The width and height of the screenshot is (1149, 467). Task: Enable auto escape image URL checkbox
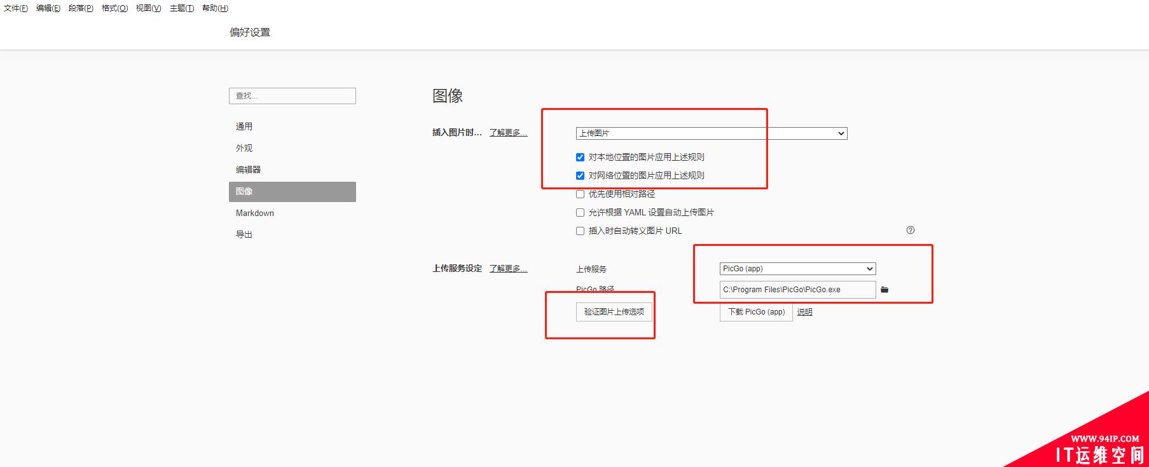click(580, 231)
